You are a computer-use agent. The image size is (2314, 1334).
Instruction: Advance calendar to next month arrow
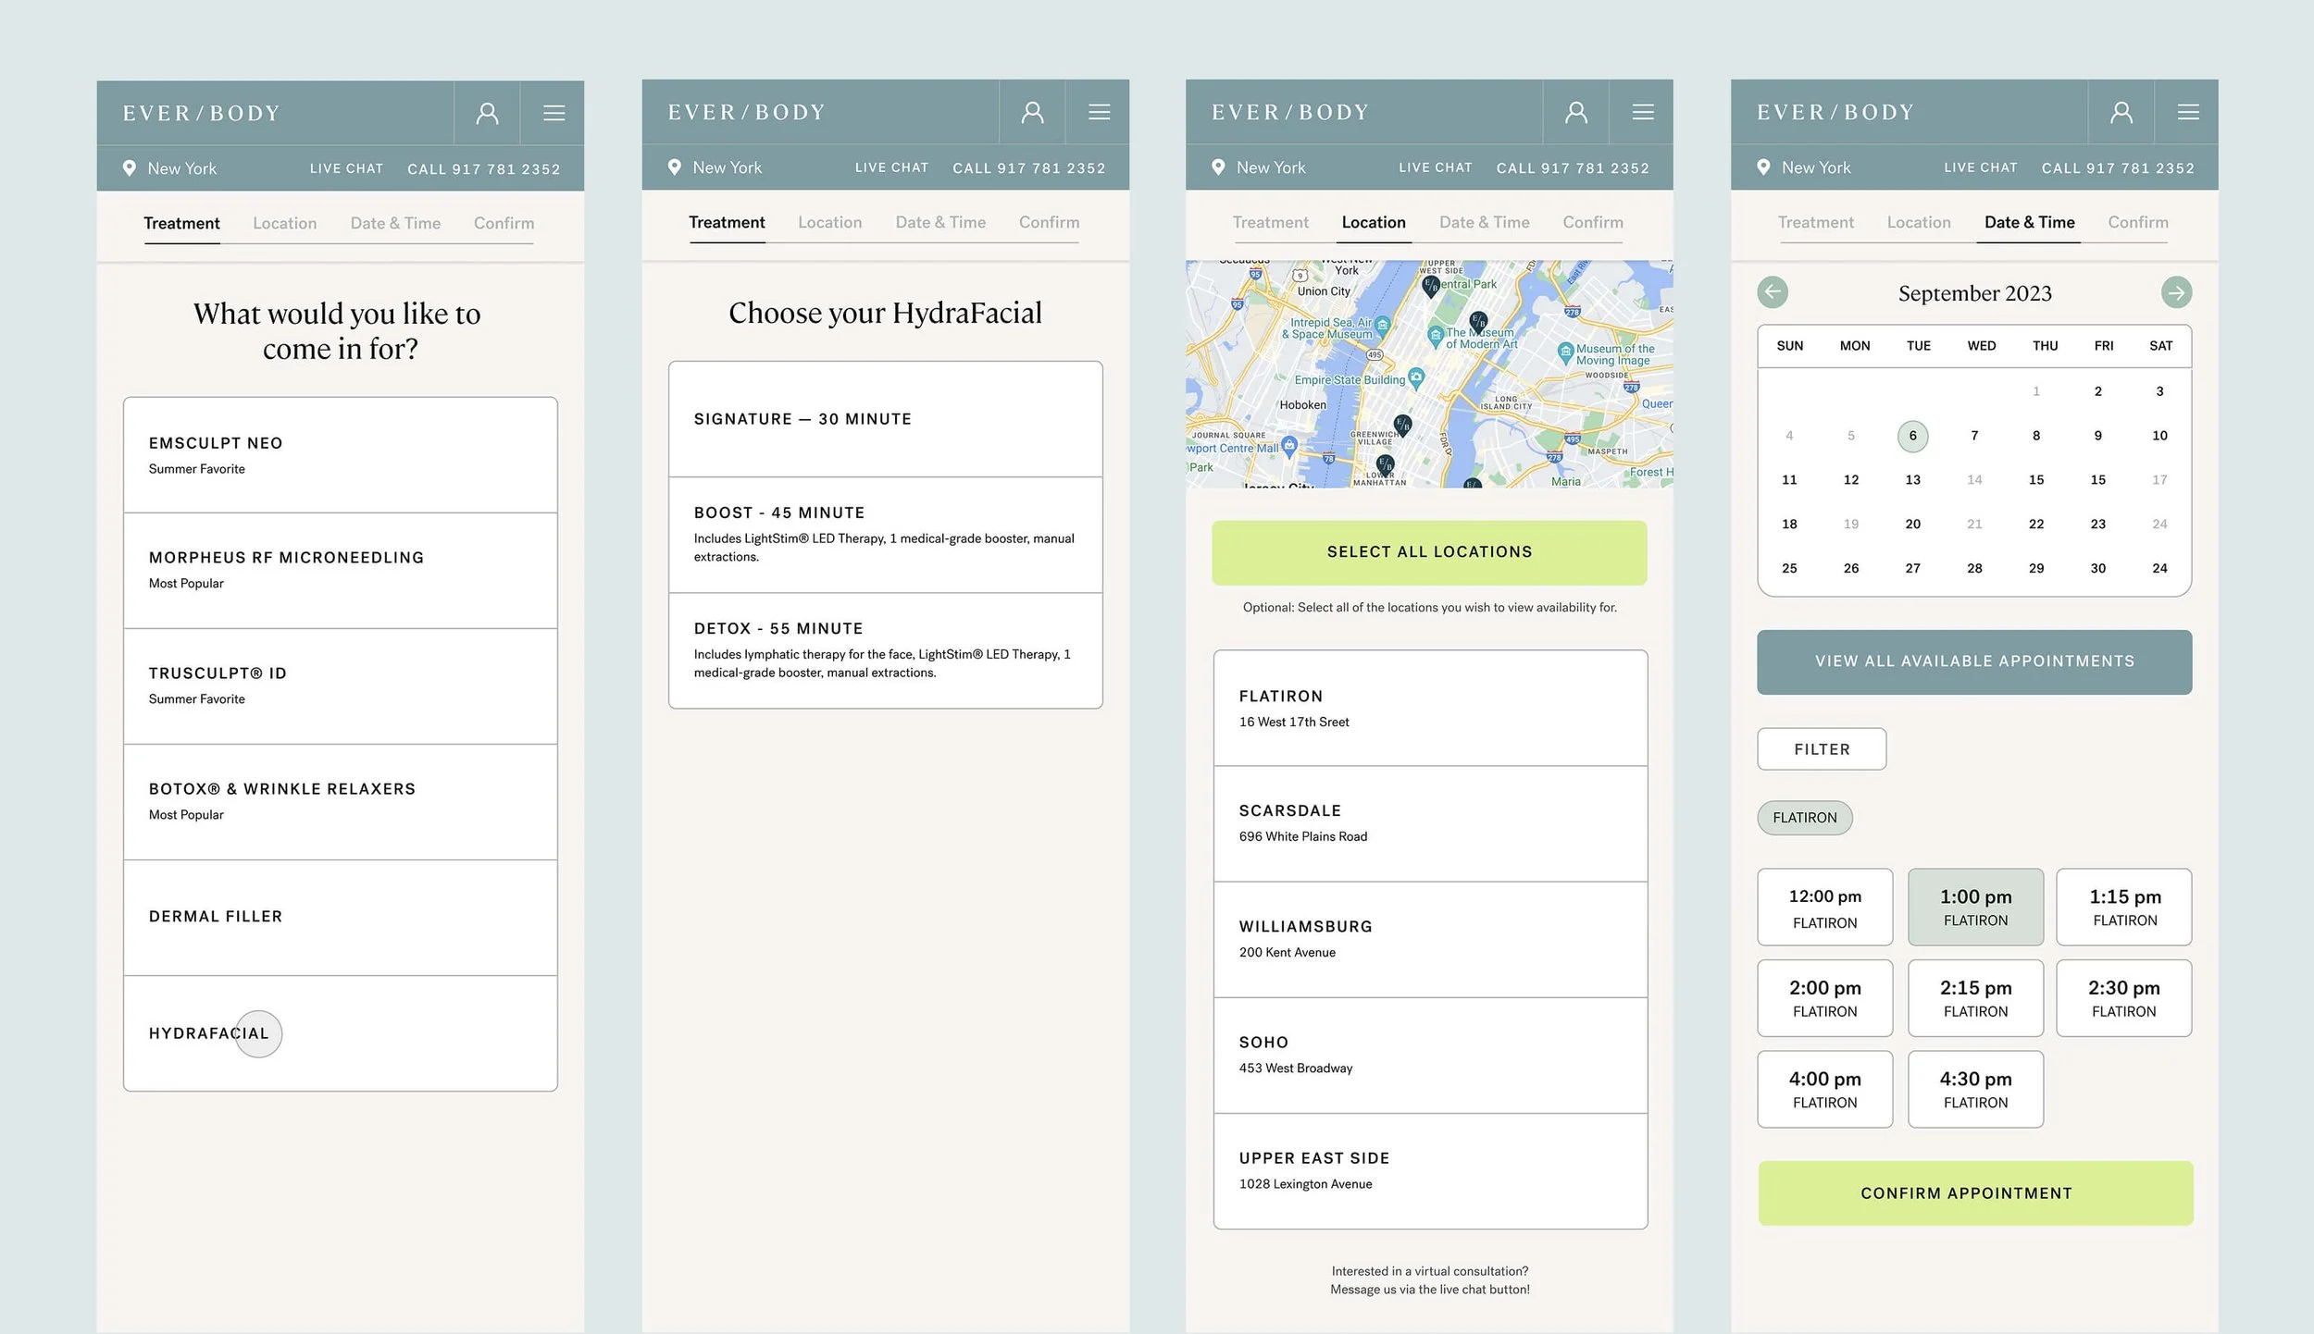[2176, 292]
